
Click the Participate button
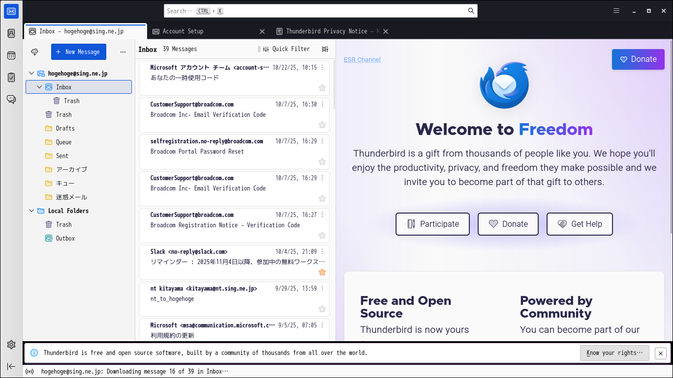pyautogui.click(x=433, y=224)
